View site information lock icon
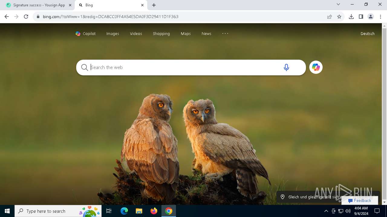 point(38,17)
